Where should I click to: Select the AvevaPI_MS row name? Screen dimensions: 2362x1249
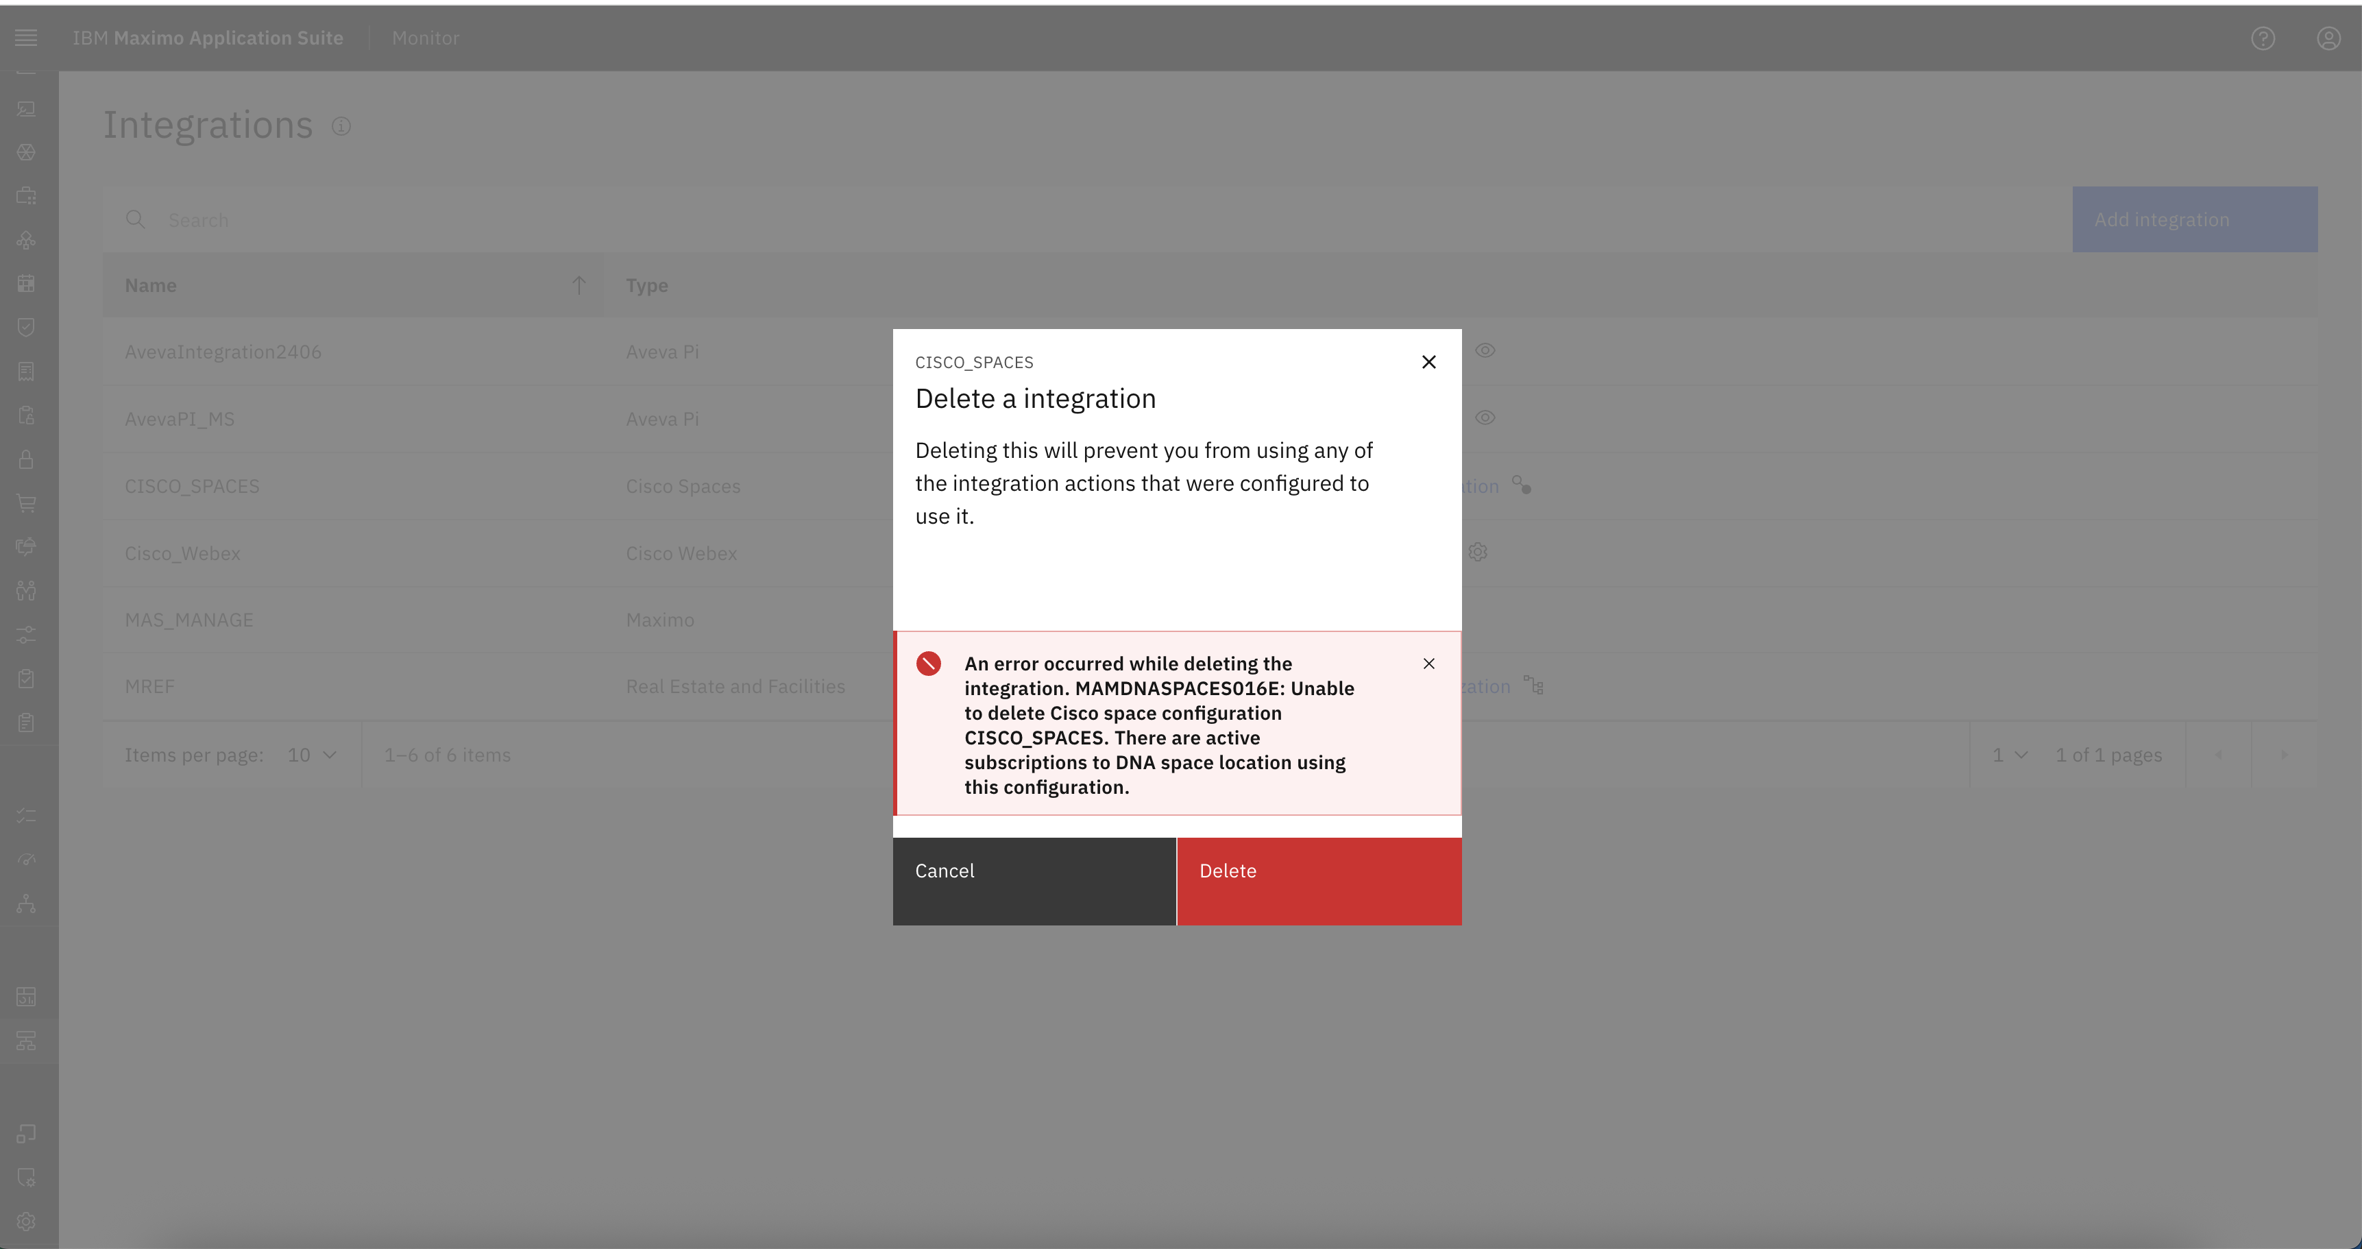[180, 418]
